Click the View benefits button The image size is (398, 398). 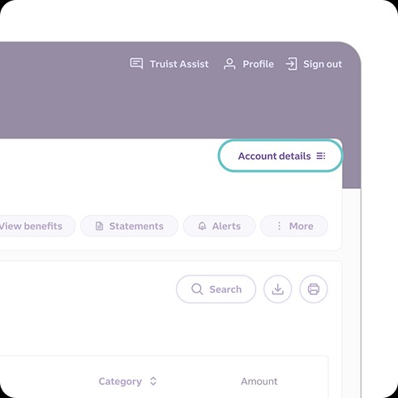(35, 226)
